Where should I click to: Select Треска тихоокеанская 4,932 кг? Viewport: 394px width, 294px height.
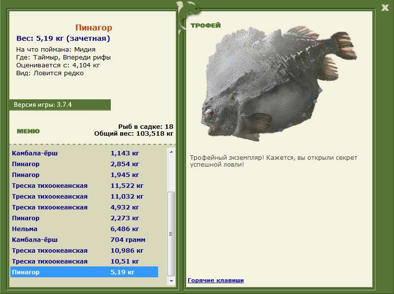coord(84,207)
